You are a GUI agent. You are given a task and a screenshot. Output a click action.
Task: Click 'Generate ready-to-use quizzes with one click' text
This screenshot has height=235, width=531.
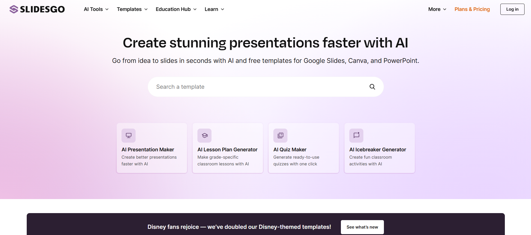click(296, 161)
